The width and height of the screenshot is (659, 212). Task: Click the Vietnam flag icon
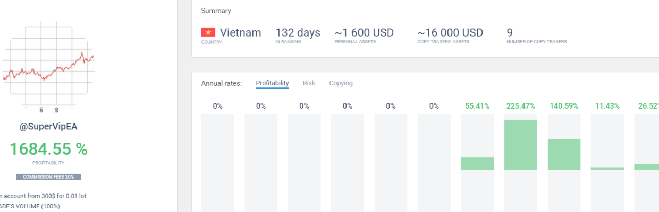click(208, 32)
